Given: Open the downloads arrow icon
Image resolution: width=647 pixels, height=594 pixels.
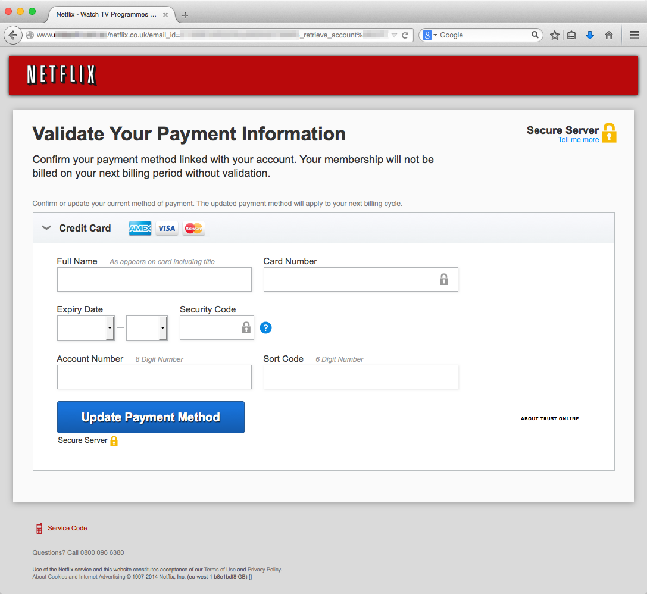Looking at the screenshot, I should [590, 35].
